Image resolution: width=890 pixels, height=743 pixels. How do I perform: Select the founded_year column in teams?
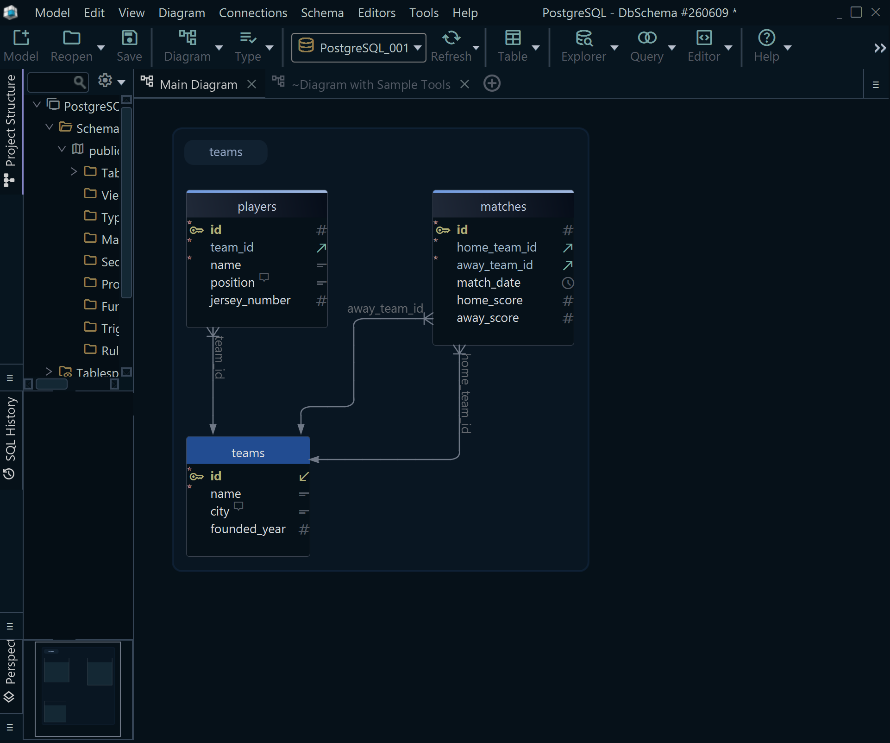coord(248,529)
